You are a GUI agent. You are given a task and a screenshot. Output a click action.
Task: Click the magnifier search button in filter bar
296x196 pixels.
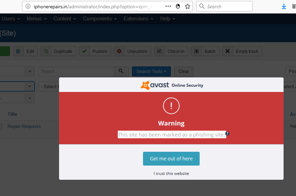[121, 71]
